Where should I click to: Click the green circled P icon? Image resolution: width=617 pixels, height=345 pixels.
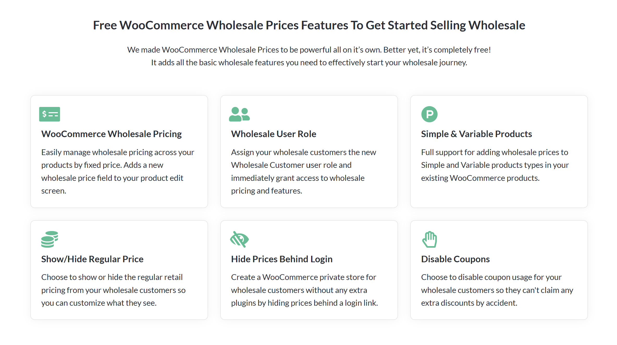coord(429,114)
